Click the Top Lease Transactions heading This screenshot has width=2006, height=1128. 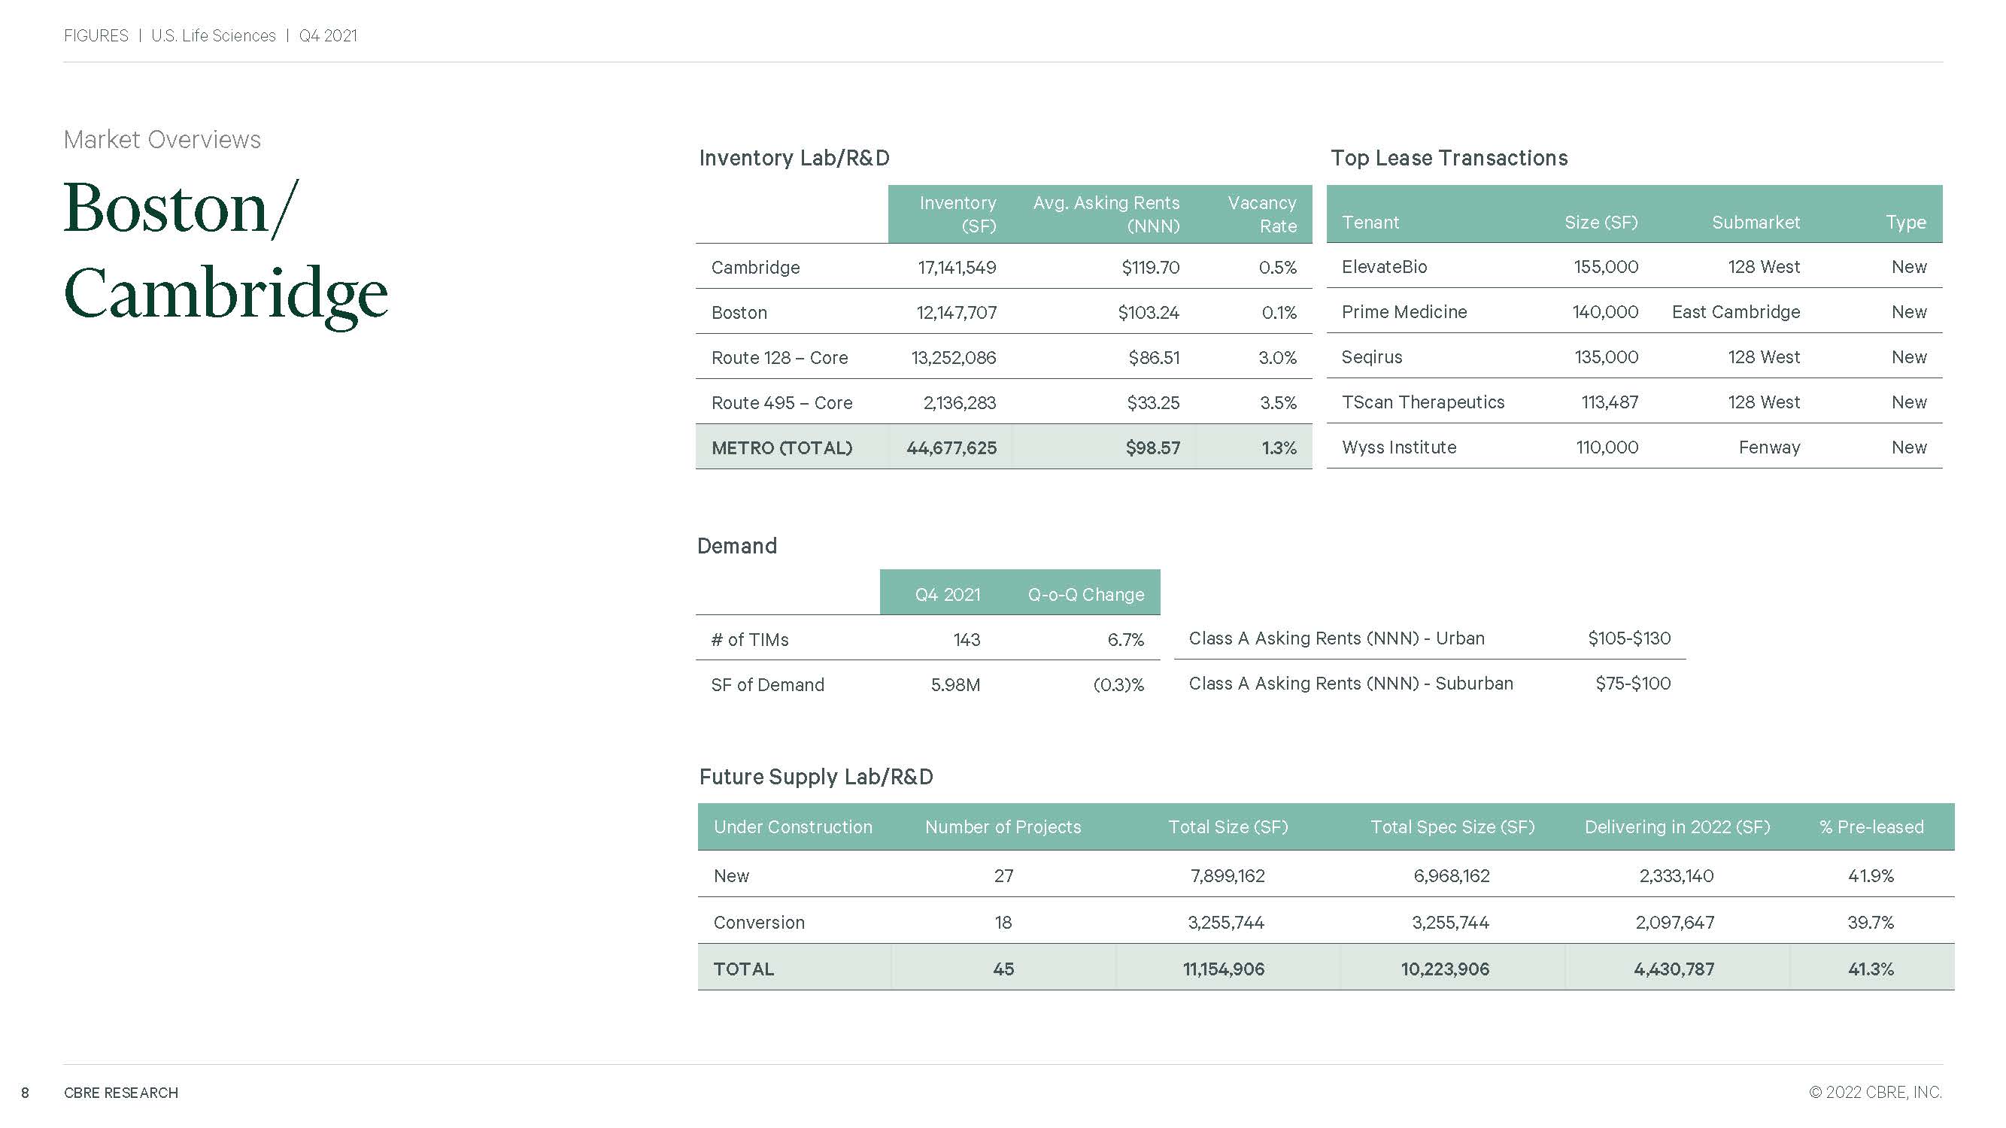click(x=1449, y=158)
